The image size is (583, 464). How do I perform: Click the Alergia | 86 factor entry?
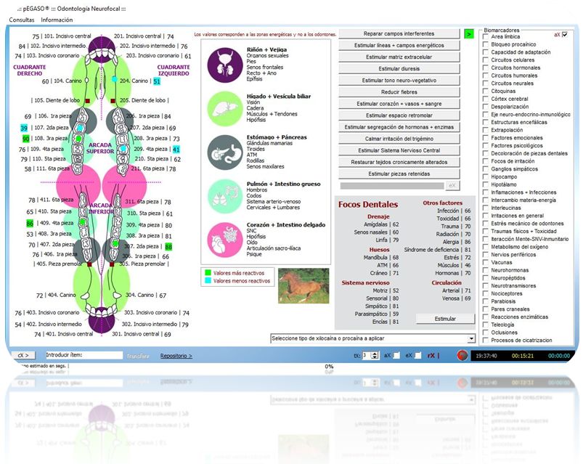456,242
